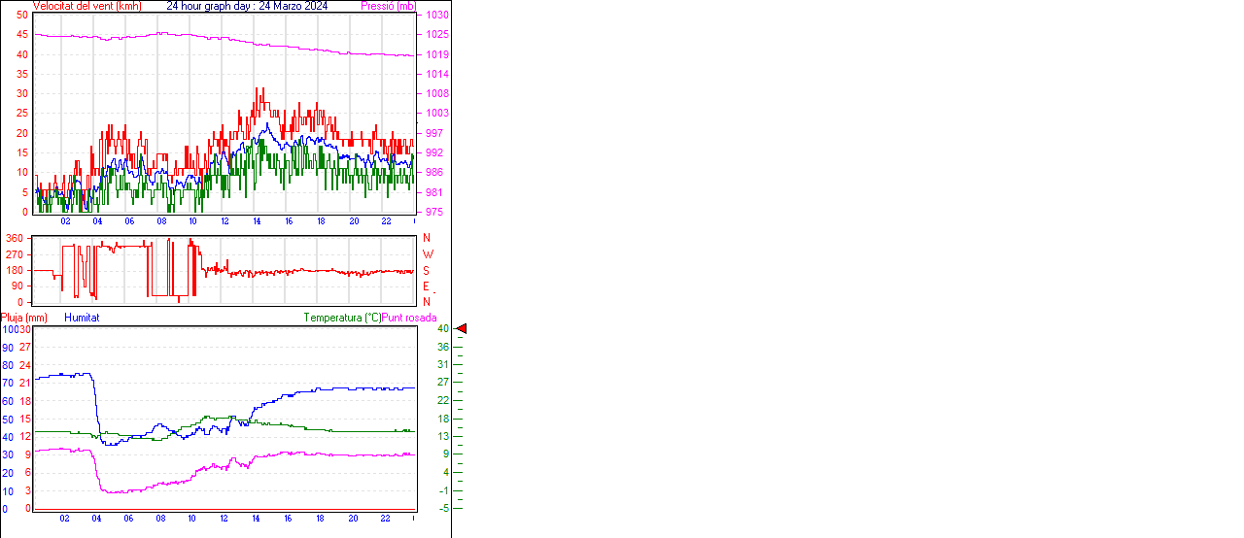The image size is (1244, 538).
Task: Click the -5 value on temperature scale
Action: tap(443, 508)
